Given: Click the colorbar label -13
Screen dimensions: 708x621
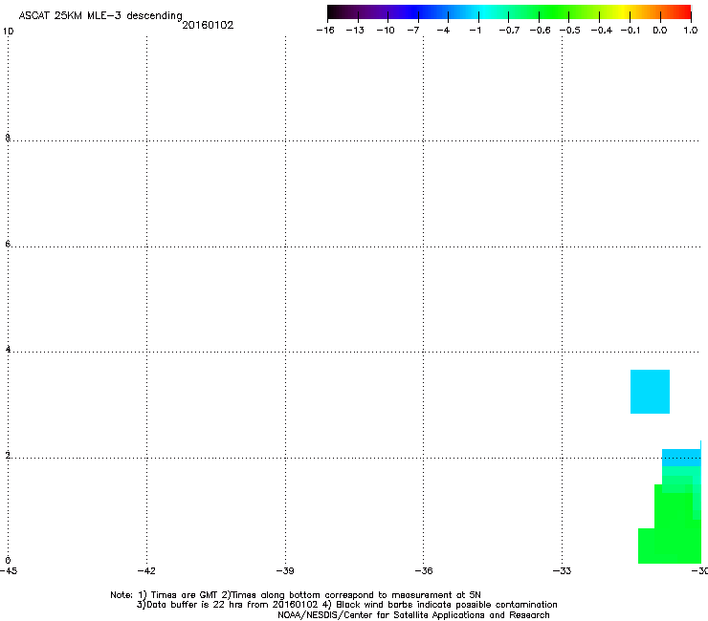Looking at the screenshot, I should 355,31.
